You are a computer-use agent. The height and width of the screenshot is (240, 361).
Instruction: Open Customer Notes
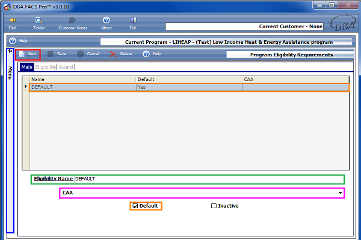coord(73,23)
